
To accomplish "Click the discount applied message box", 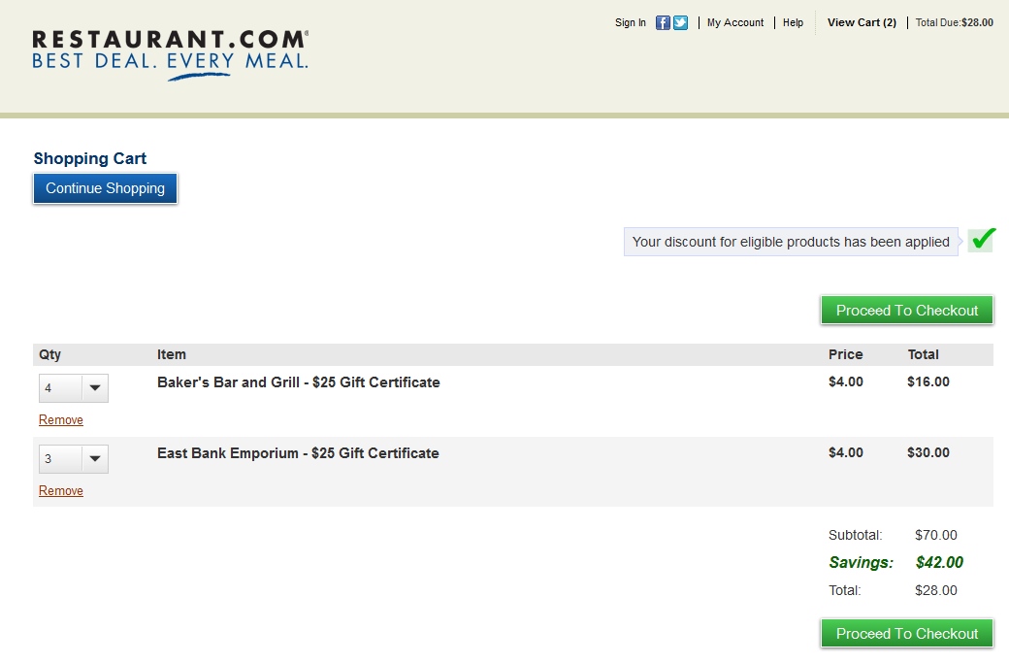I will [x=791, y=242].
